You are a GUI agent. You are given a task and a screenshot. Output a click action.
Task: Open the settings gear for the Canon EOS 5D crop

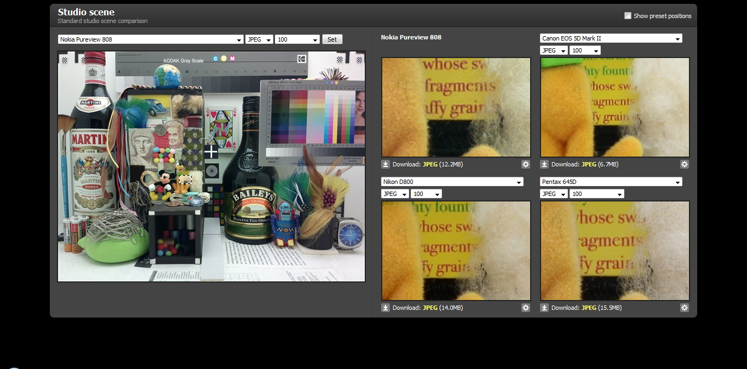pyautogui.click(x=685, y=164)
